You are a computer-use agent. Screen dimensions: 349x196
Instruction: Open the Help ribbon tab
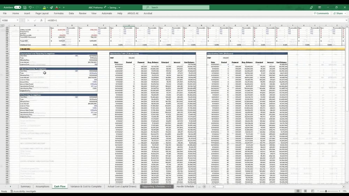(x=120, y=13)
